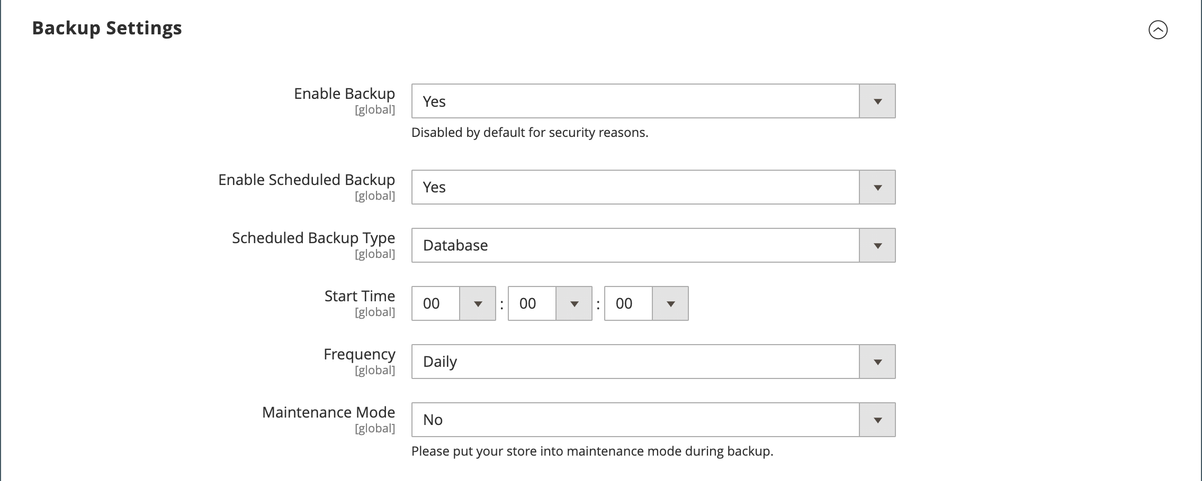1202x481 pixels.
Task: Click the maintenance mode during backup hint text
Action: (592, 451)
